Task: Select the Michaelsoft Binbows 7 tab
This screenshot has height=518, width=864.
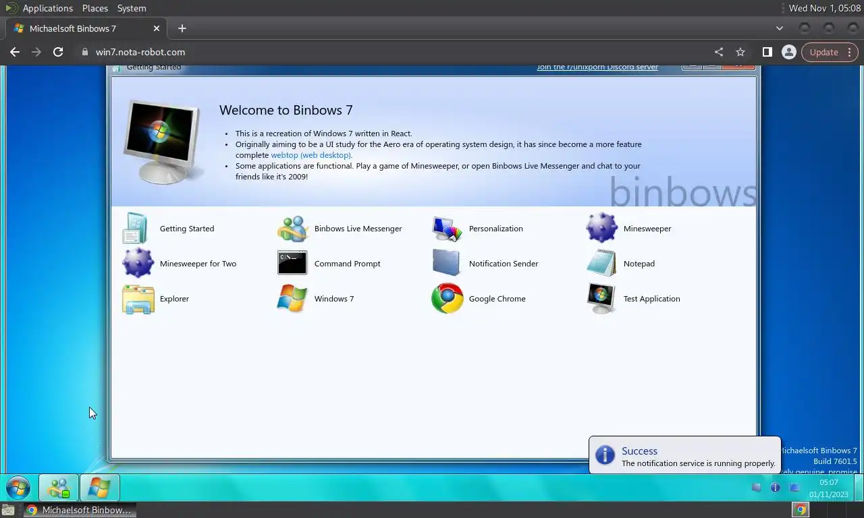Action: (86, 29)
